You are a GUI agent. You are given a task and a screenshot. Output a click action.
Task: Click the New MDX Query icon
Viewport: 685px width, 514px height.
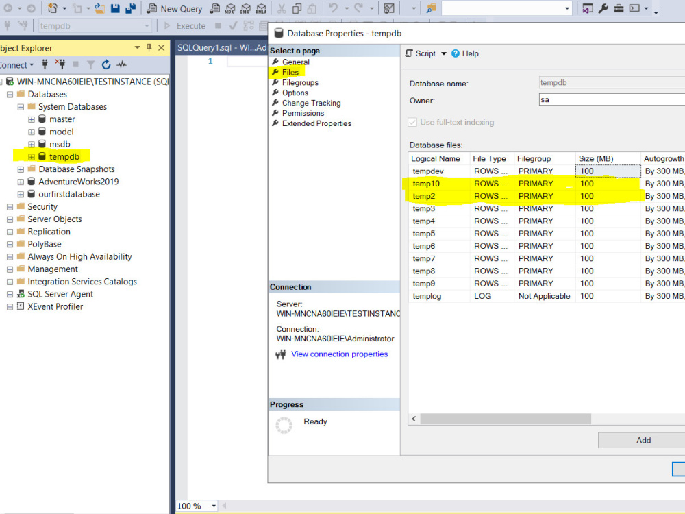(x=229, y=9)
